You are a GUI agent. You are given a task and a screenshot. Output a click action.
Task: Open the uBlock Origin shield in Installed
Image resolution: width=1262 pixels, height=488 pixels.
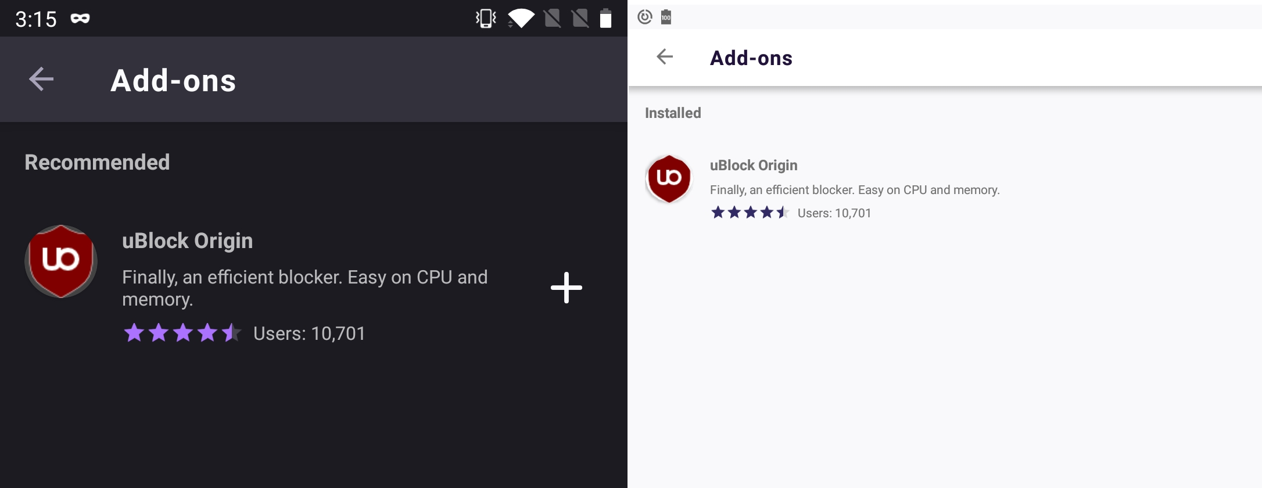point(669,179)
